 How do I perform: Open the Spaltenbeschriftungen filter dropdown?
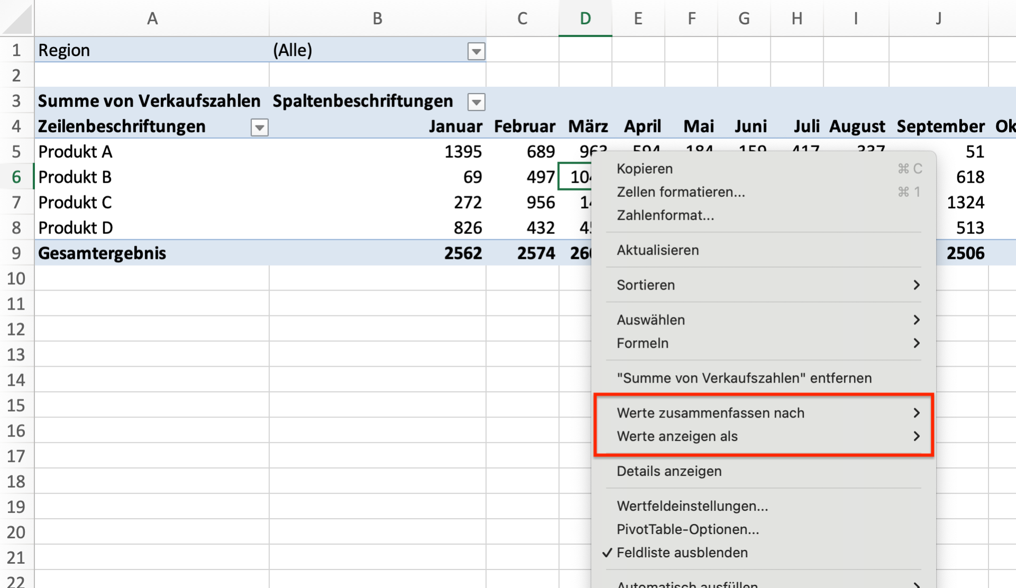coord(476,102)
